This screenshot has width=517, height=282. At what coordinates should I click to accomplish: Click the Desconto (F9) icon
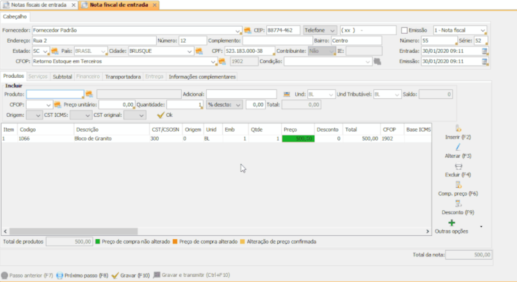pos(458,204)
